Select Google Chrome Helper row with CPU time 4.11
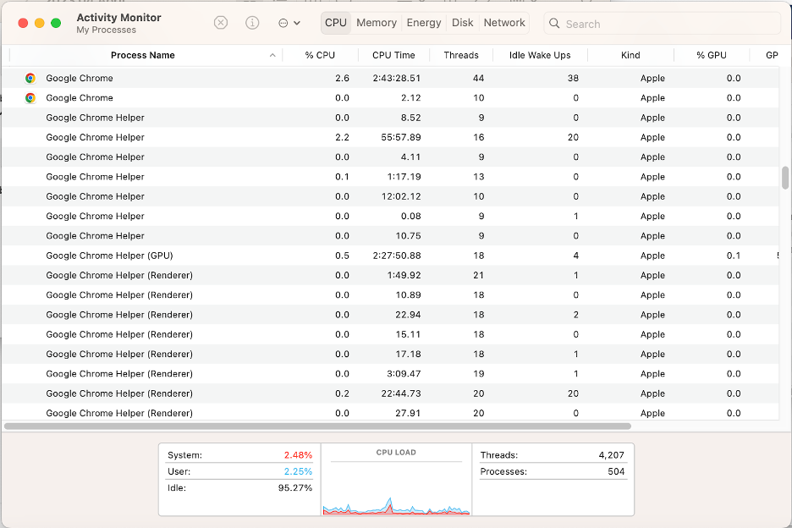 (390, 157)
